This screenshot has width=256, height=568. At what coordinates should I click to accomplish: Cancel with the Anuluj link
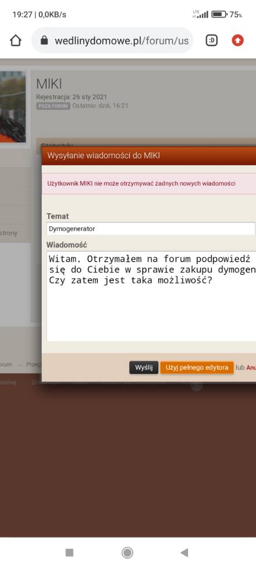tap(252, 367)
